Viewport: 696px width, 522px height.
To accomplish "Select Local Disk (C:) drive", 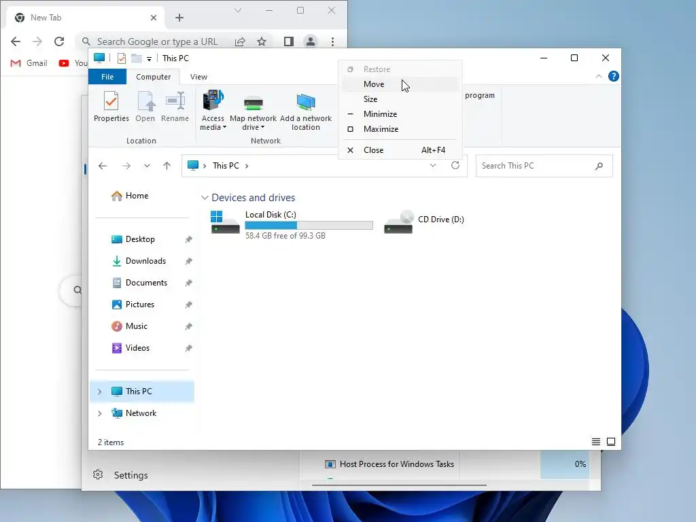I will 291,225.
